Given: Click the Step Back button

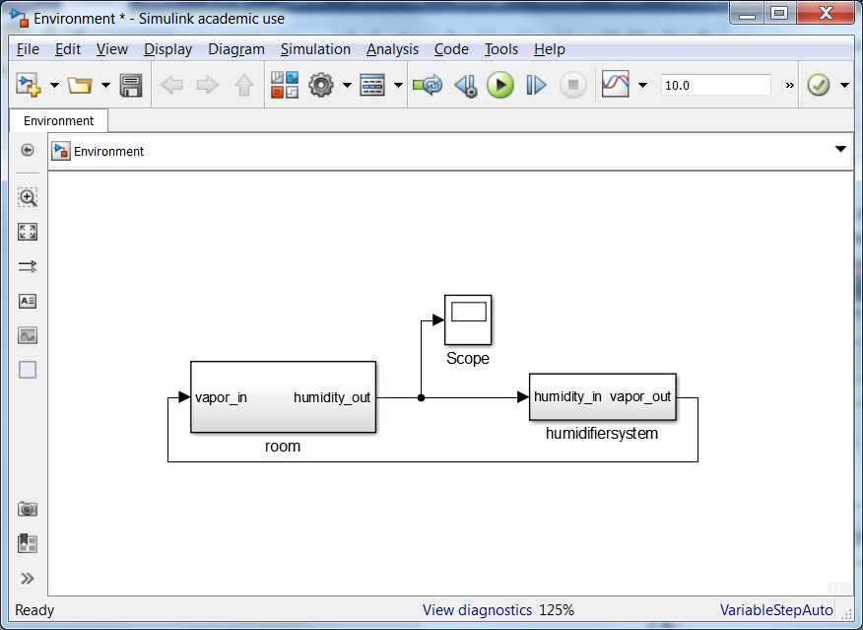Looking at the screenshot, I should 465,86.
